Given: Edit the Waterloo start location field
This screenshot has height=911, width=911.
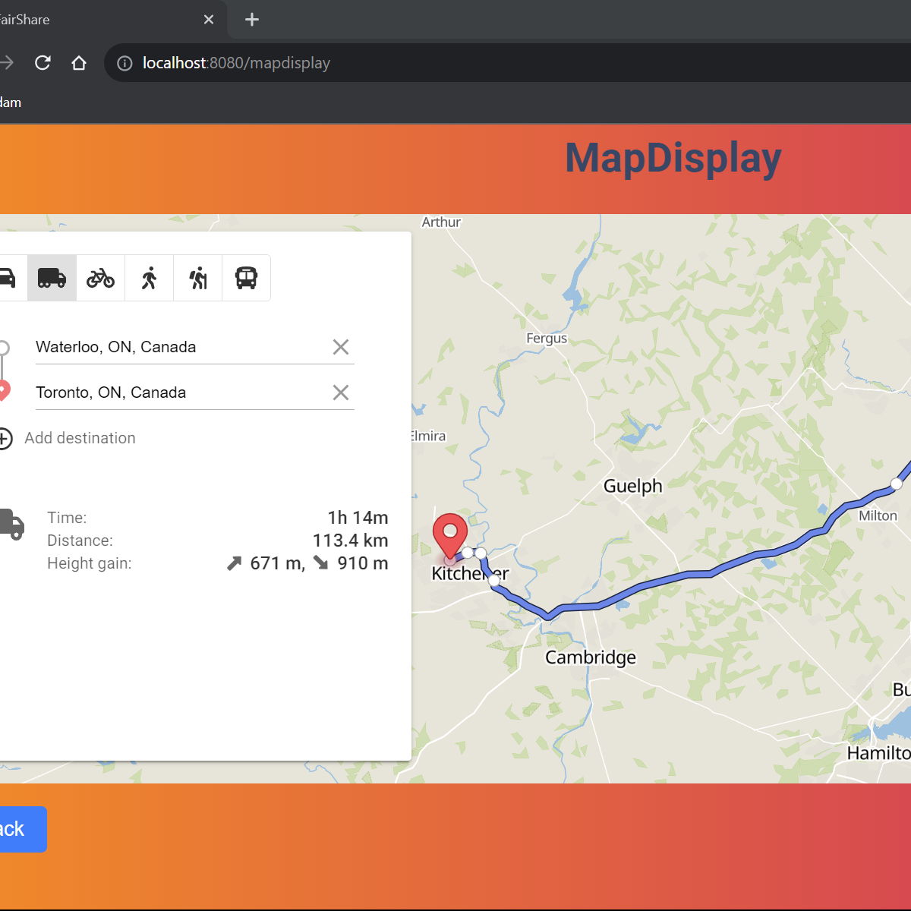Looking at the screenshot, I should [178, 347].
